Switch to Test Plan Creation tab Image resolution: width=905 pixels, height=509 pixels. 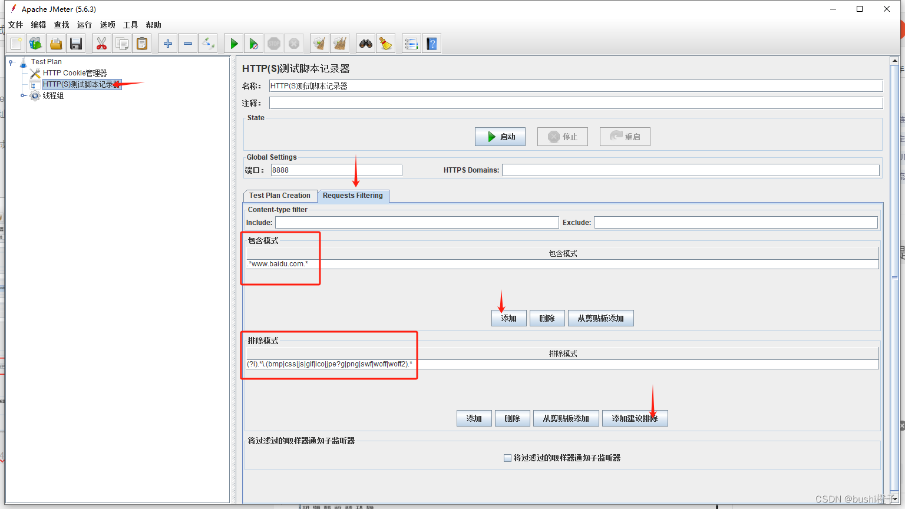pos(280,196)
